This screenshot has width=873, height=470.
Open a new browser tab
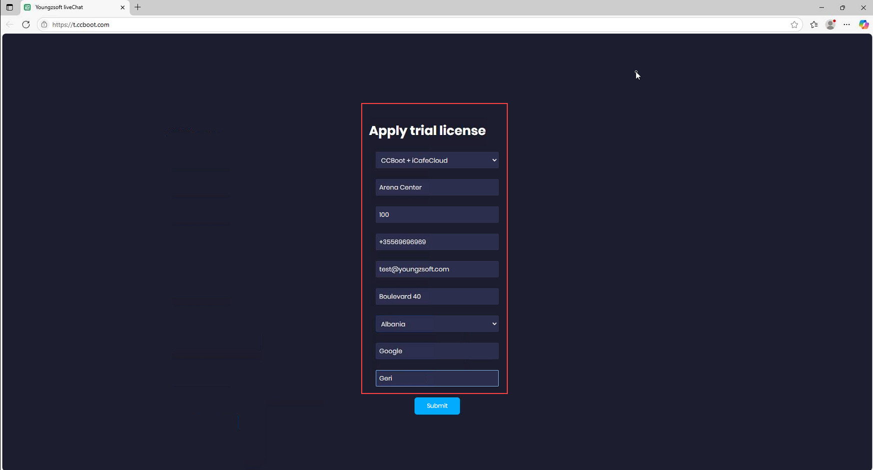138,7
